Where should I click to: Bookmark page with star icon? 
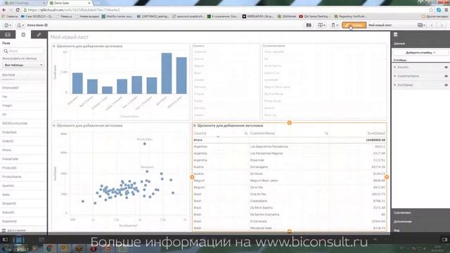pos(431,10)
